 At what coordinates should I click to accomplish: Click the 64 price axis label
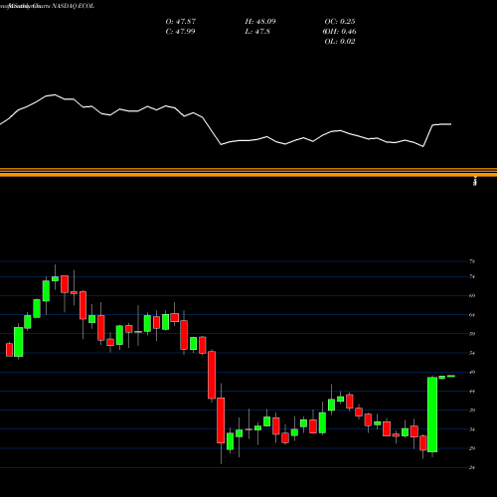pyautogui.click(x=472, y=315)
